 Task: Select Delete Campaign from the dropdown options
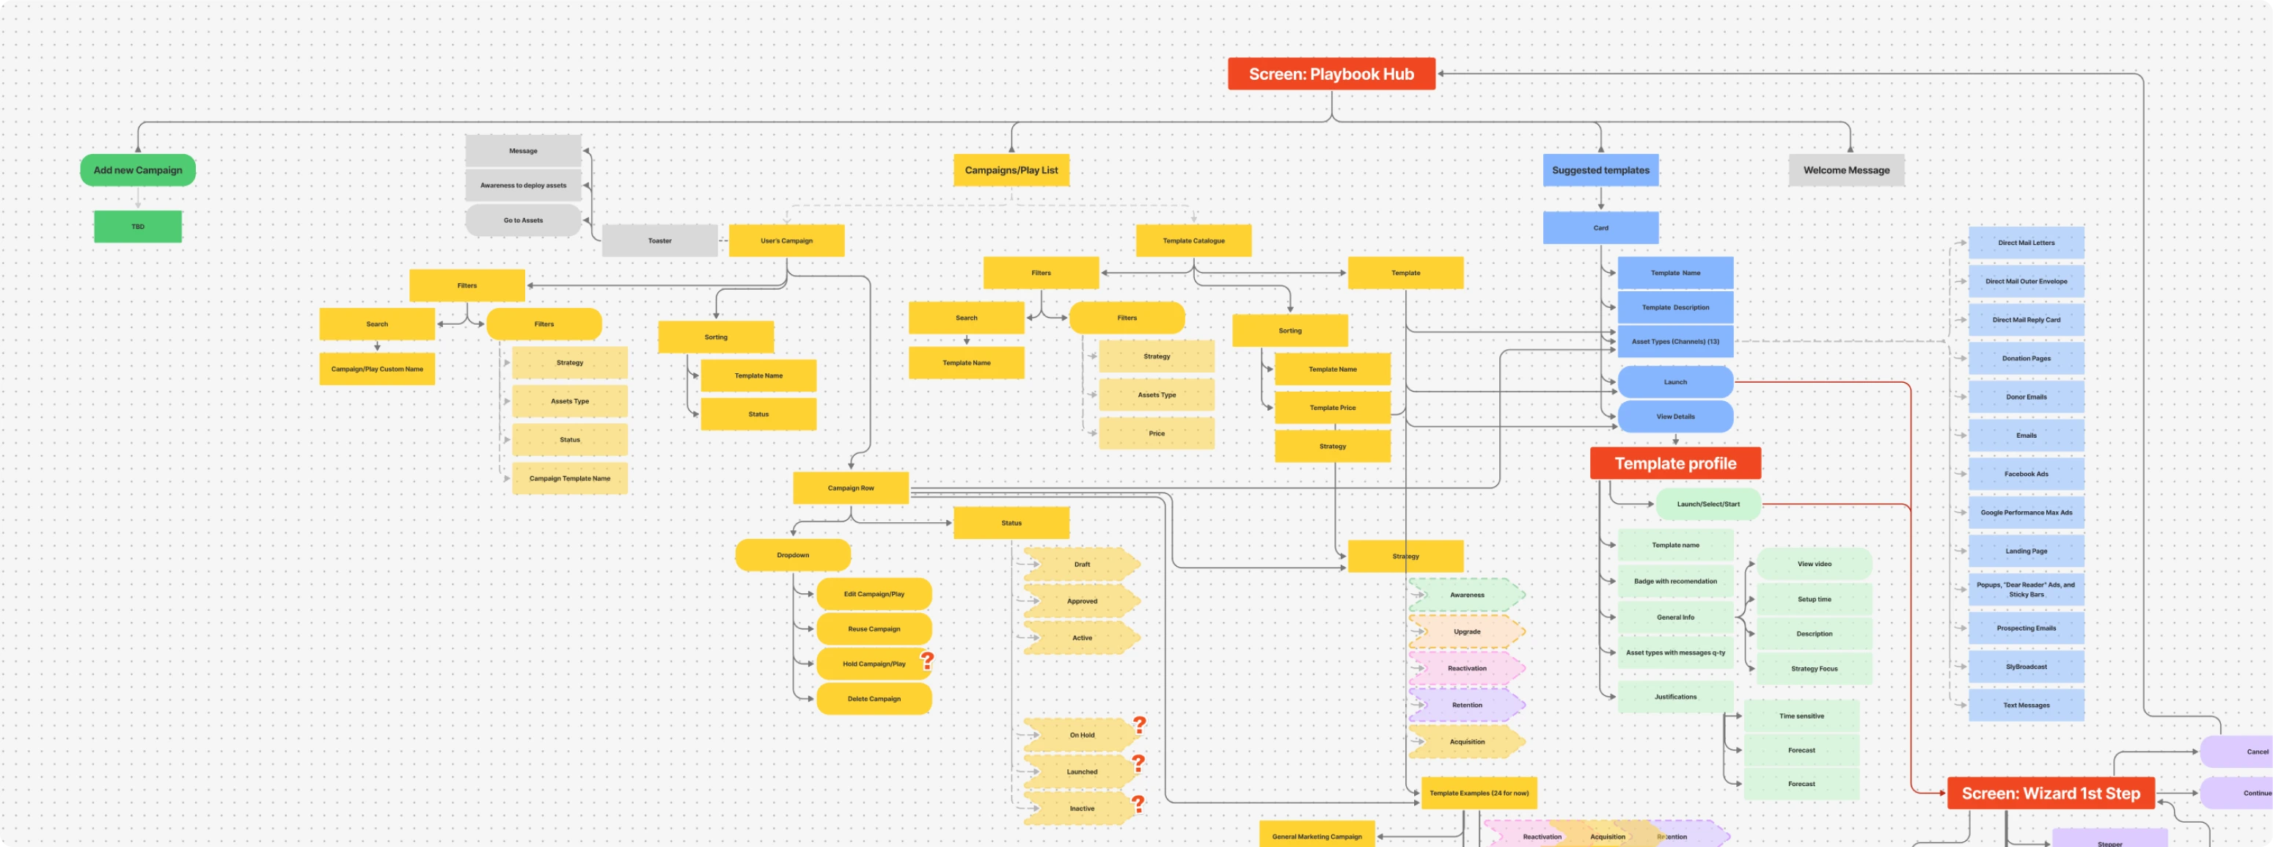coord(874,699)
